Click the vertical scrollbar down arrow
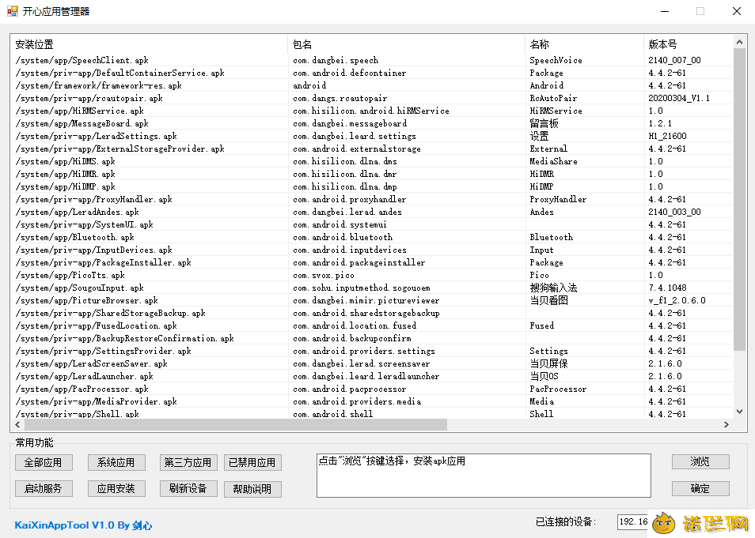Image resolution: width=755 pixels, height=538 pixels. coord(740,412)
